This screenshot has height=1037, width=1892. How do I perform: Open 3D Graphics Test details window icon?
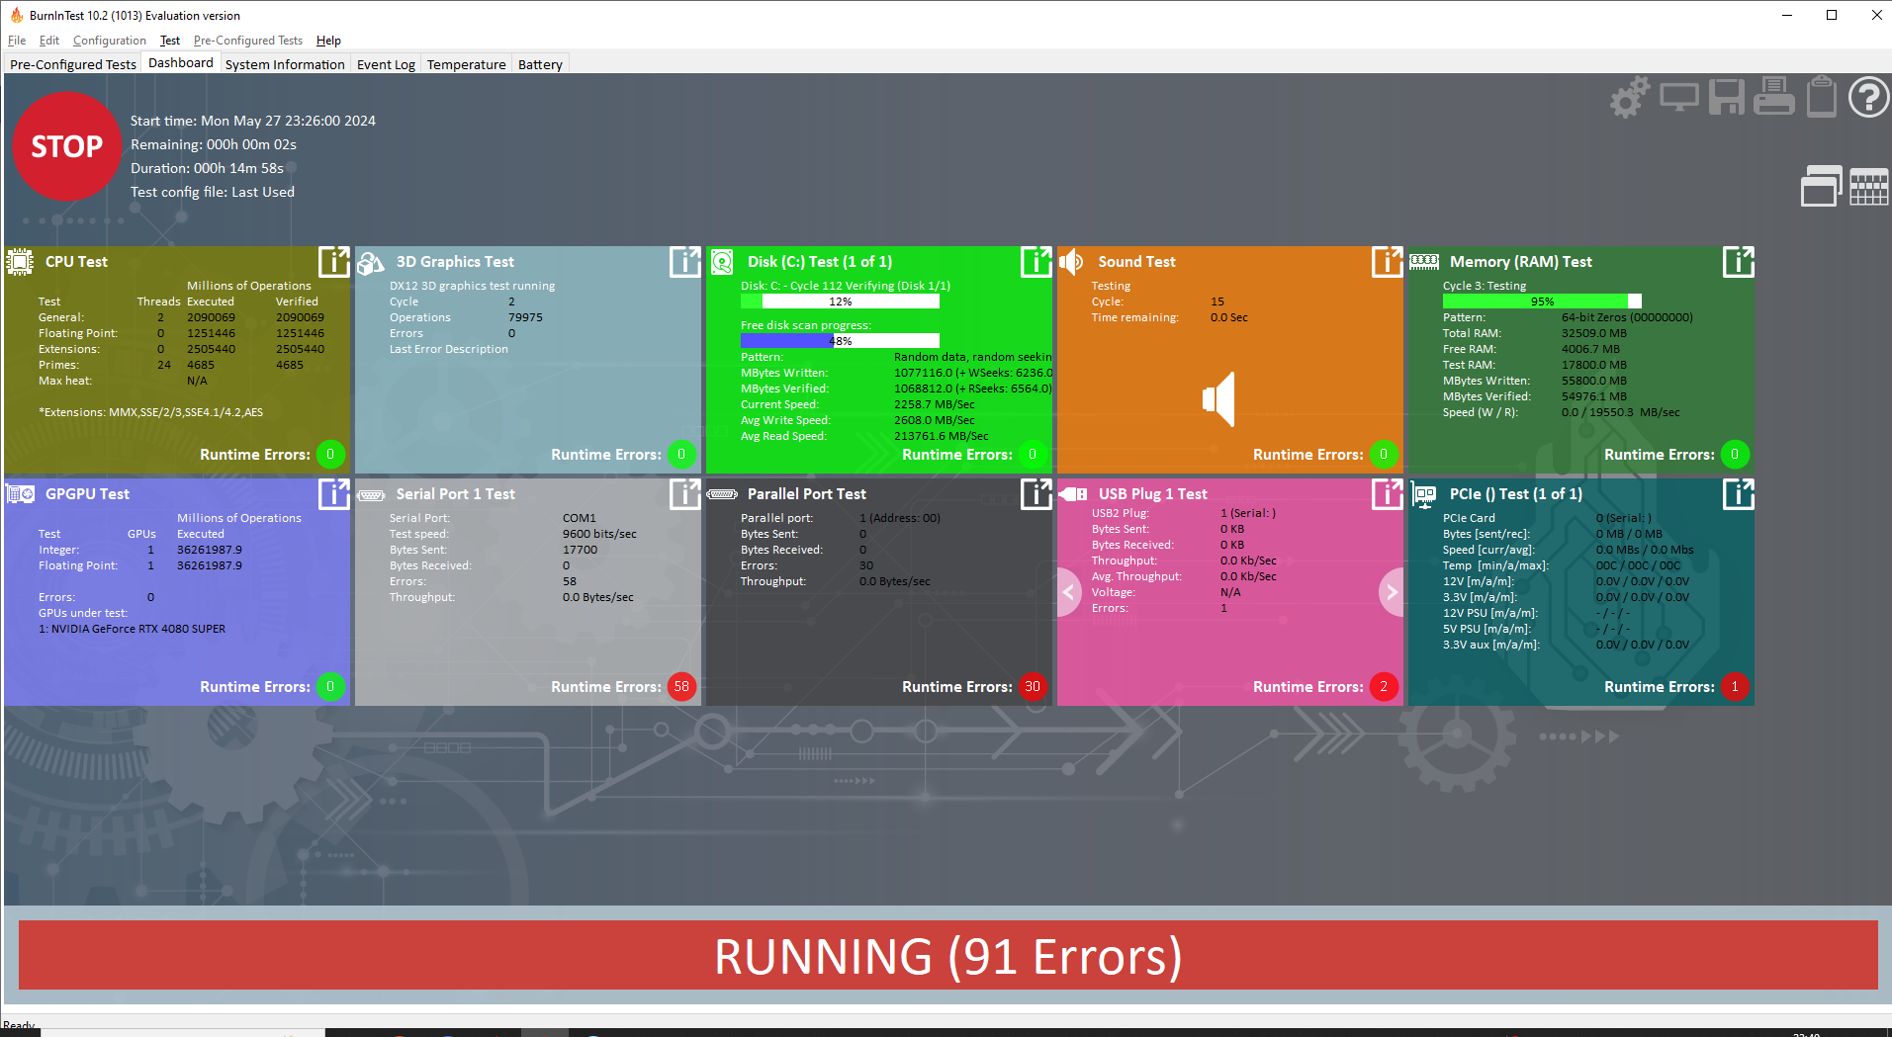pos(685,262)
